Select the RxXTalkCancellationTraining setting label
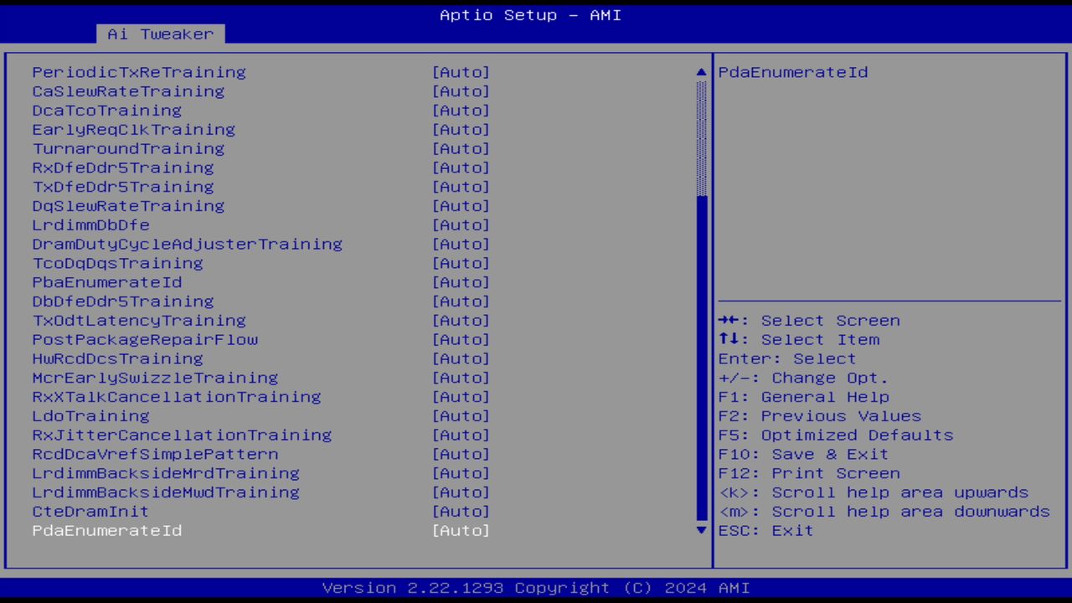The width and height of the screenshot is (1072, 603). tap(177, 397)
